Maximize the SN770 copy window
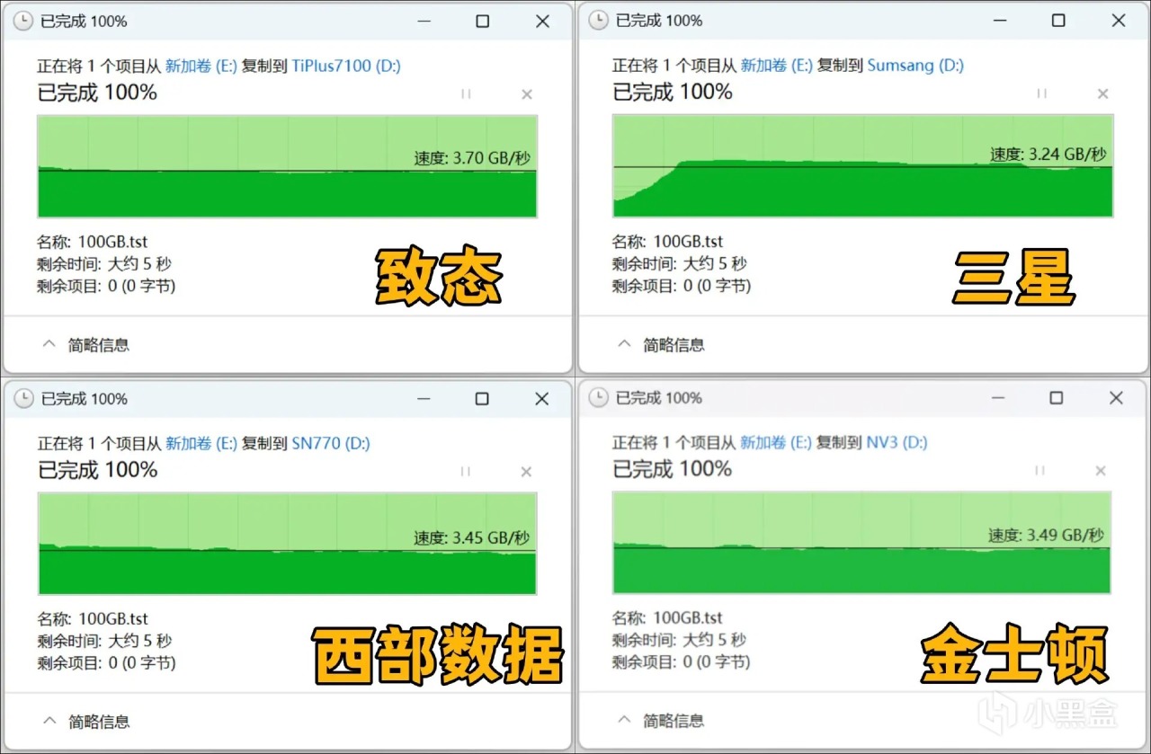The image size is (1151, 754). tap(482, 399)
